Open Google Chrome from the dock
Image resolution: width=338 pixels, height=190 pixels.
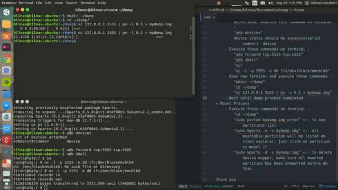(x=6, y=59)
